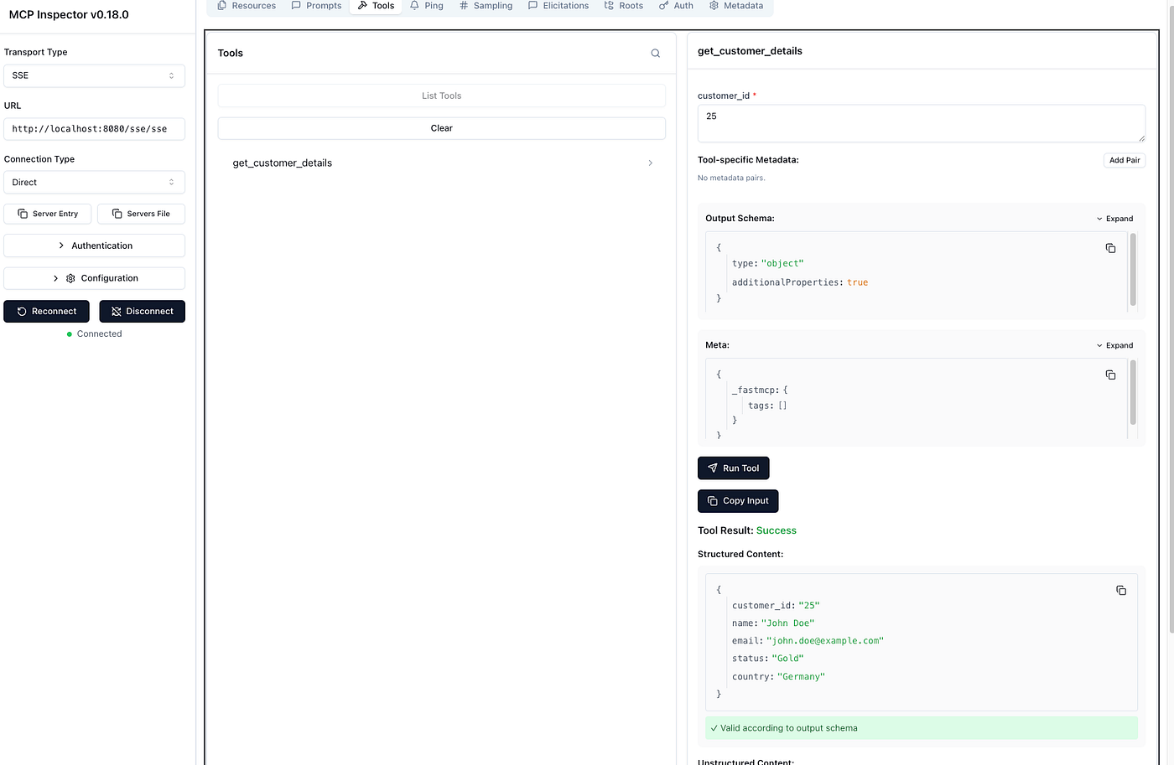Add a metadata pair
Image resolution: width=1174 pixels, height=765 pixels.
(1124, 160)
